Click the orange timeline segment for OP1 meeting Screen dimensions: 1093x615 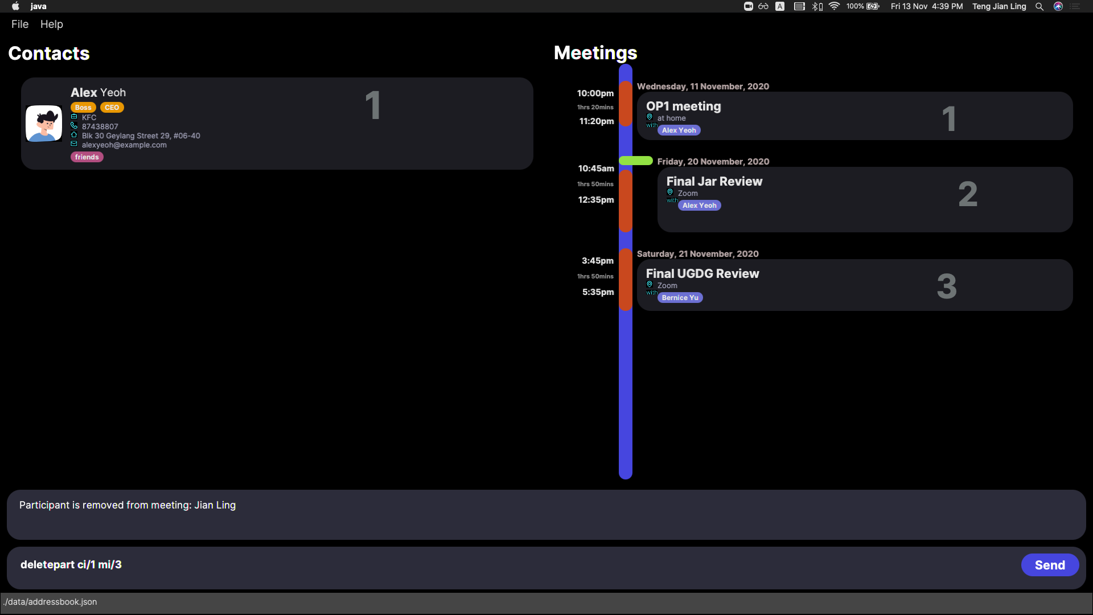point(626,104)
